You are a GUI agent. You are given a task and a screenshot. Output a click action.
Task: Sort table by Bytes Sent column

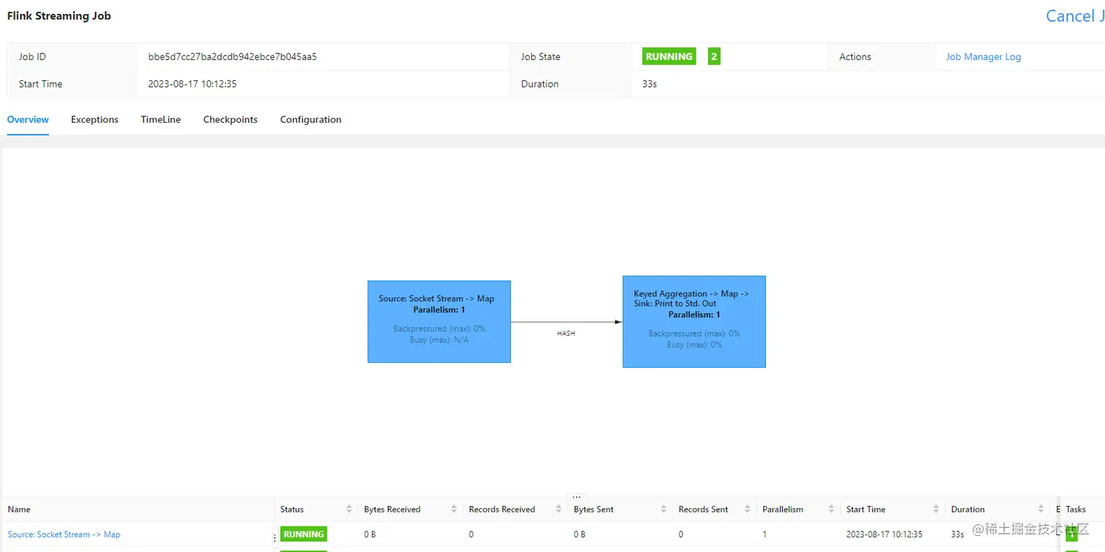[664, 510]
